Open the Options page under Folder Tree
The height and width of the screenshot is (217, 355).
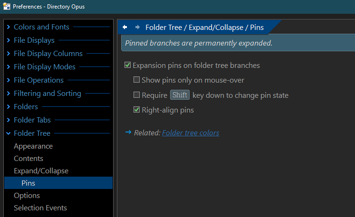pyautogui.click(x=27, y=196)
